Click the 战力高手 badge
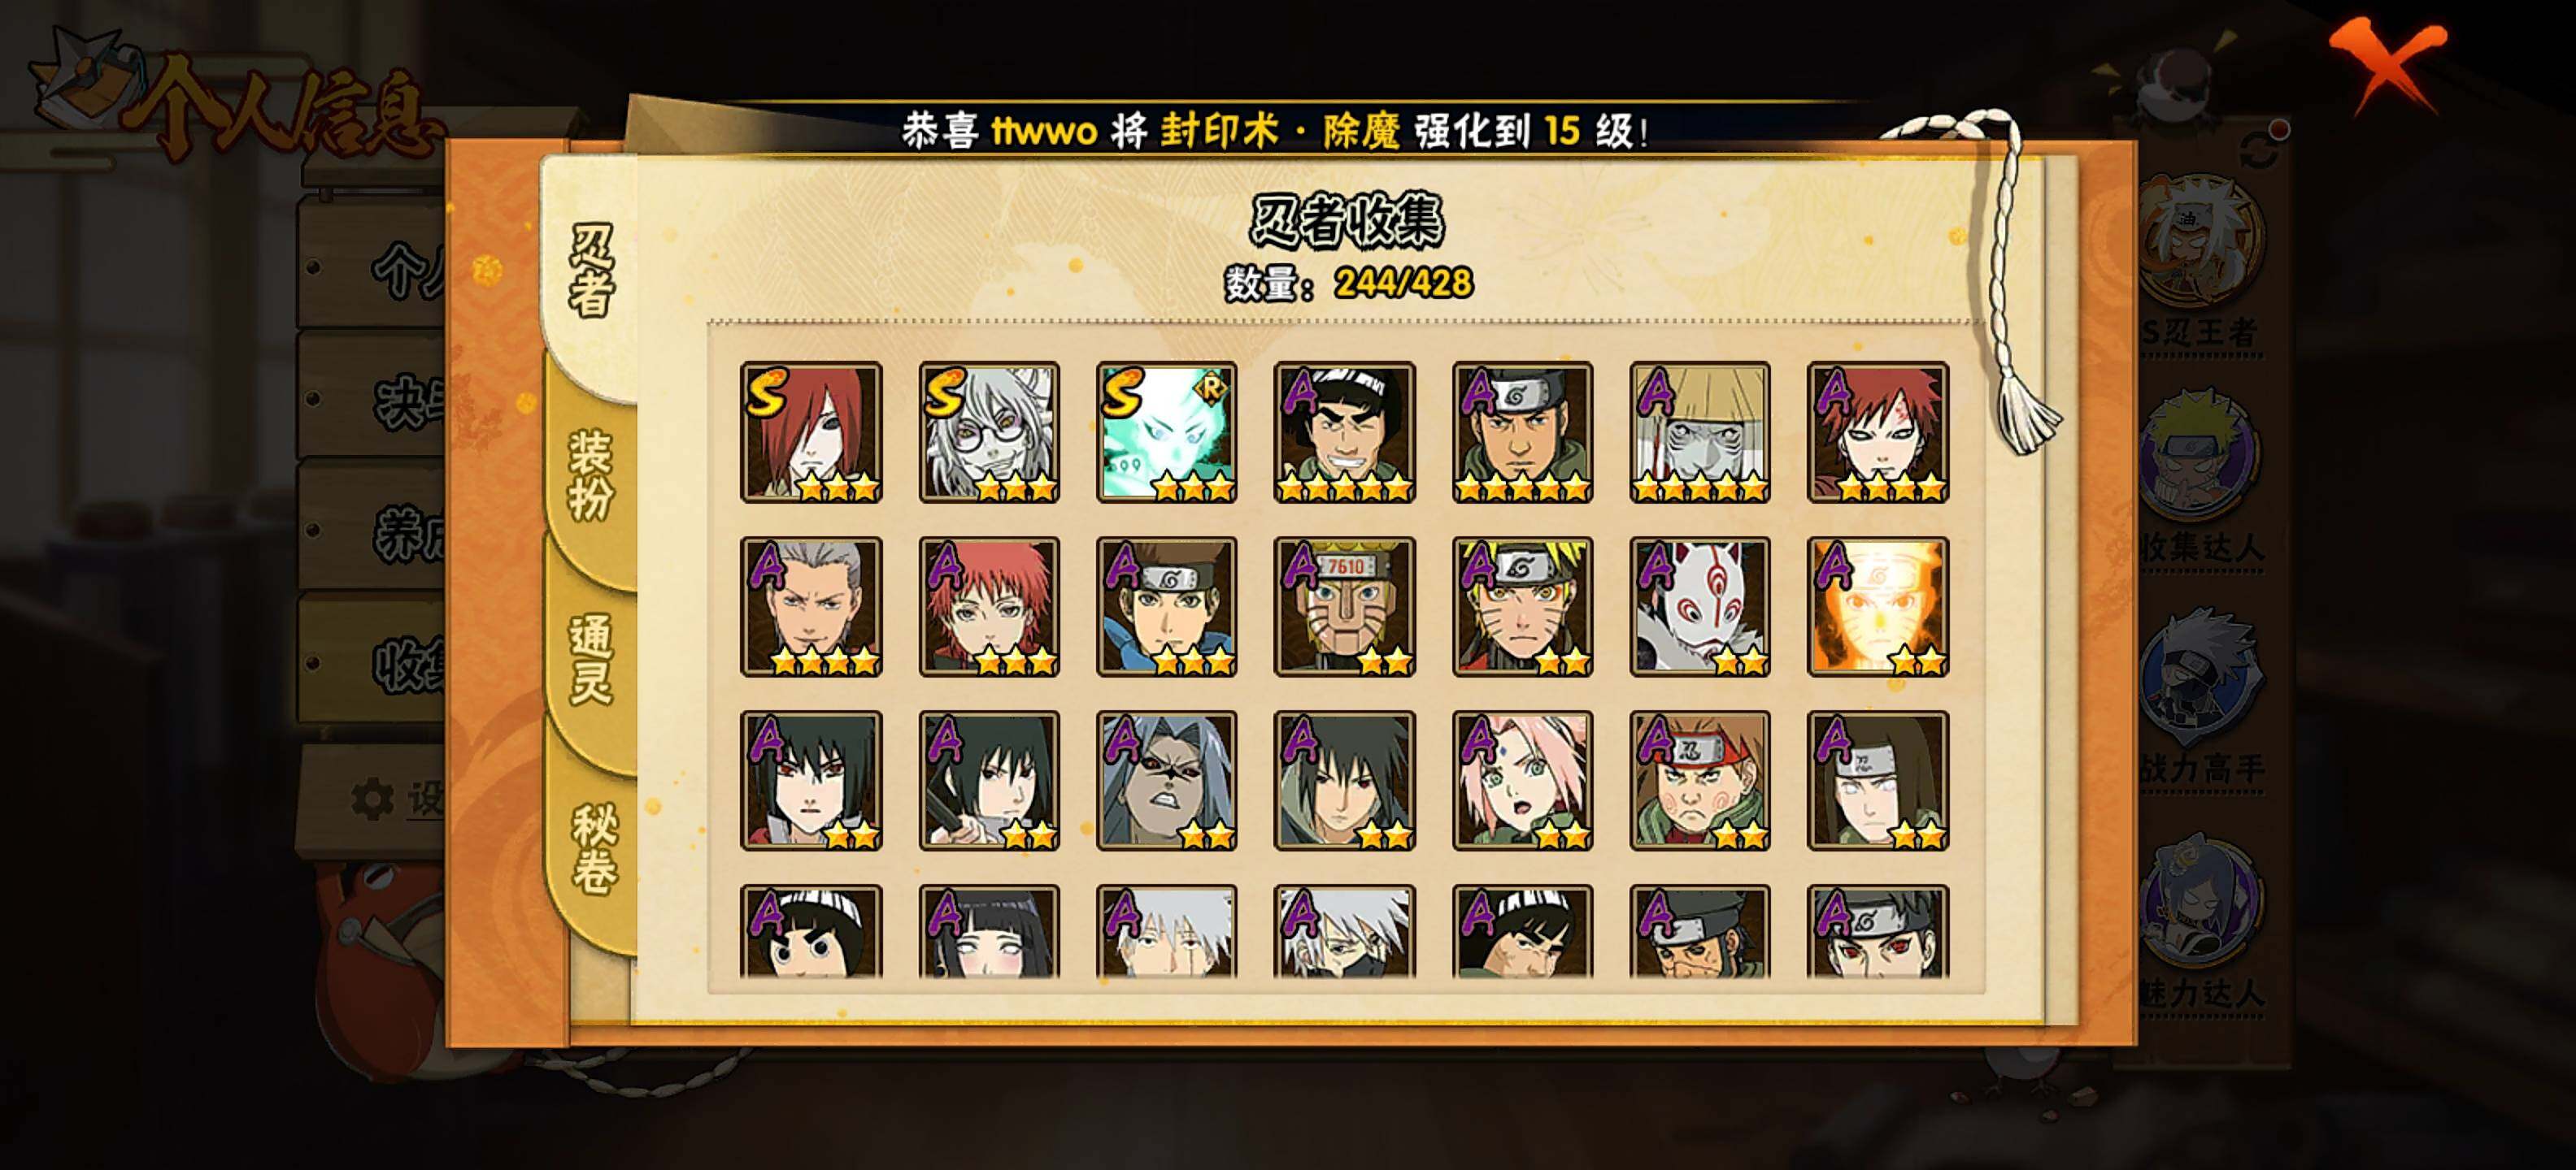This screenshot has height=1170, width=2576. click(x=2200, y=700)
